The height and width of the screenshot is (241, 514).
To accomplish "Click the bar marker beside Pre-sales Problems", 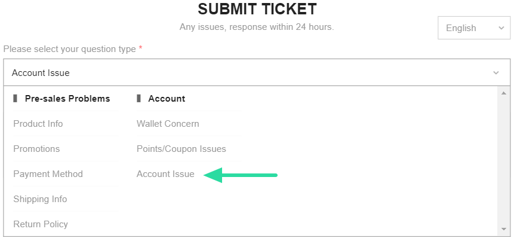I will (16, 99).
